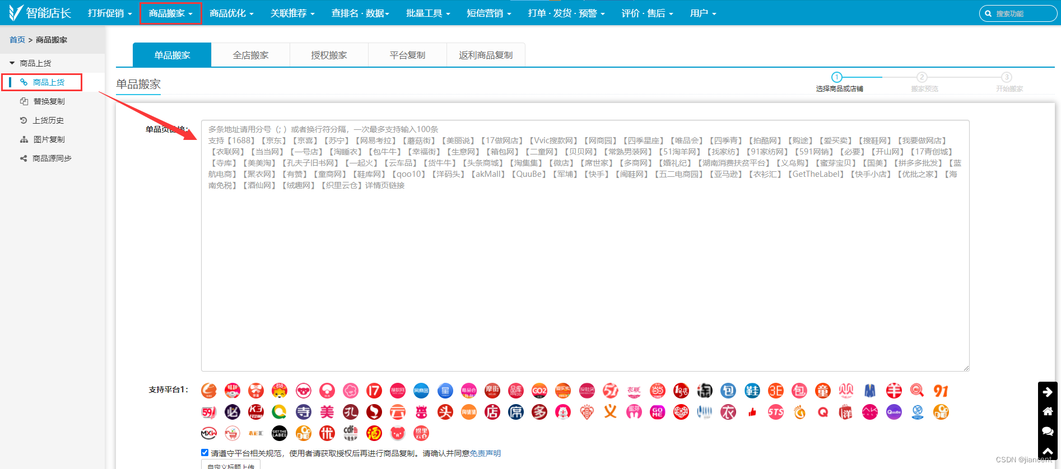This screenshot has height=469, width=1061.
Task: Toggle the platform rules agreement checkbox
Action: click(205, 453)
